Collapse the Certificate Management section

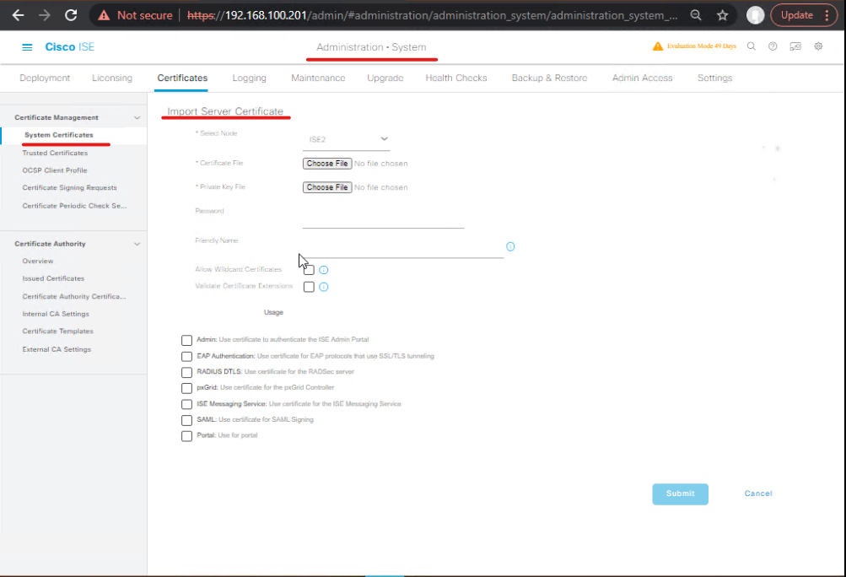[137, 117]
